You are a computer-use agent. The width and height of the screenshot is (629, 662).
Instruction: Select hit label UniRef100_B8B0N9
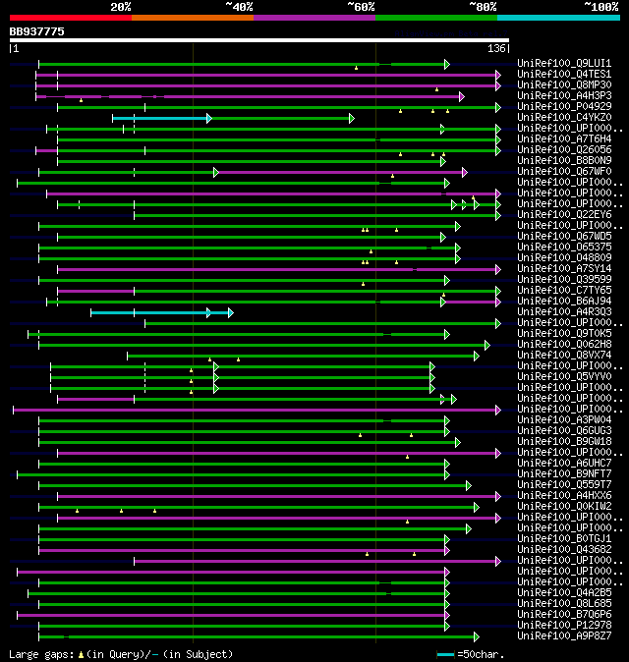tap(564, 160)
